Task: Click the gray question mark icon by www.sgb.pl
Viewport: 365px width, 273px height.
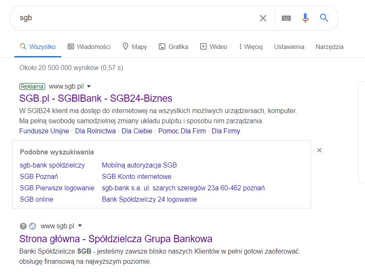Action: (x=23, y=226)
